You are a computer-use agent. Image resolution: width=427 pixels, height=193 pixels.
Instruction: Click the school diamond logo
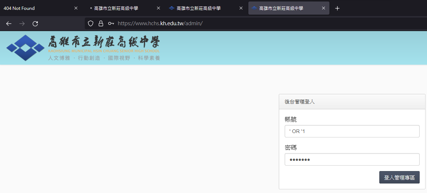point(25,48)
